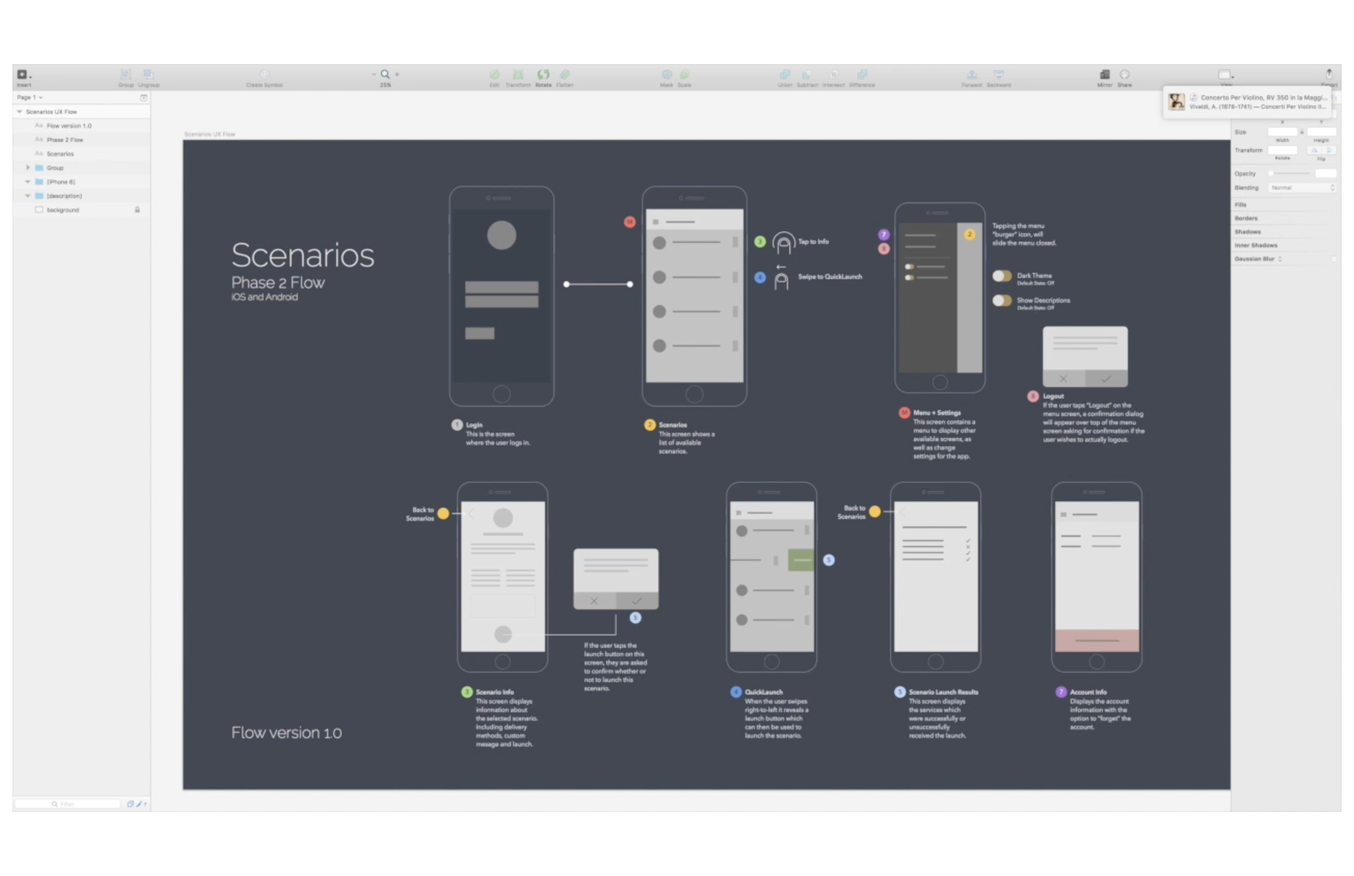The image size is (1354, 876).
Task: Click the Show Descriptions toggle on canvas
Action: [x=1002, y=301]
